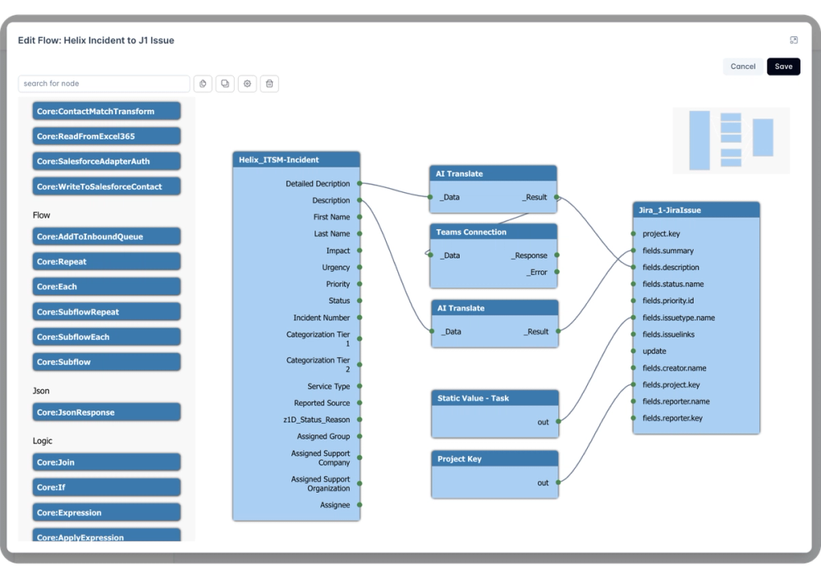Click the fields.priority.id input port
The height and width of the screenshot is (579, 821).
click(x=633, y=301)
